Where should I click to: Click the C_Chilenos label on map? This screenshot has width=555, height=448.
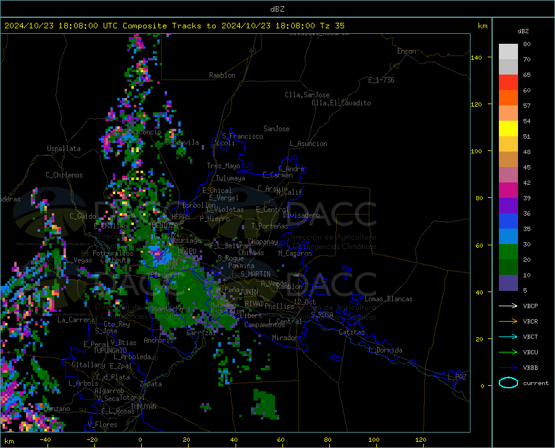(64, 175)
